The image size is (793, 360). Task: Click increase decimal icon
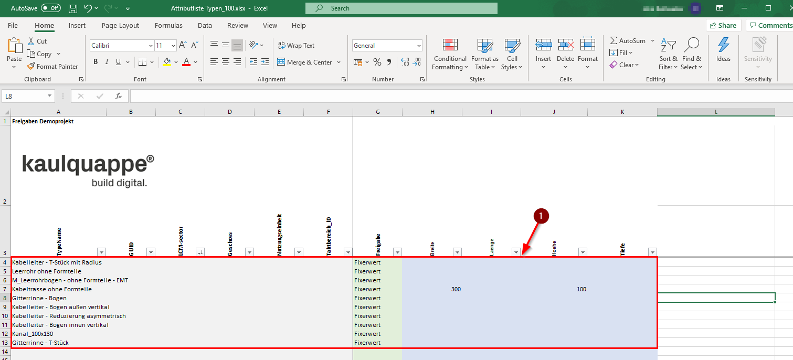click(405, 62)
